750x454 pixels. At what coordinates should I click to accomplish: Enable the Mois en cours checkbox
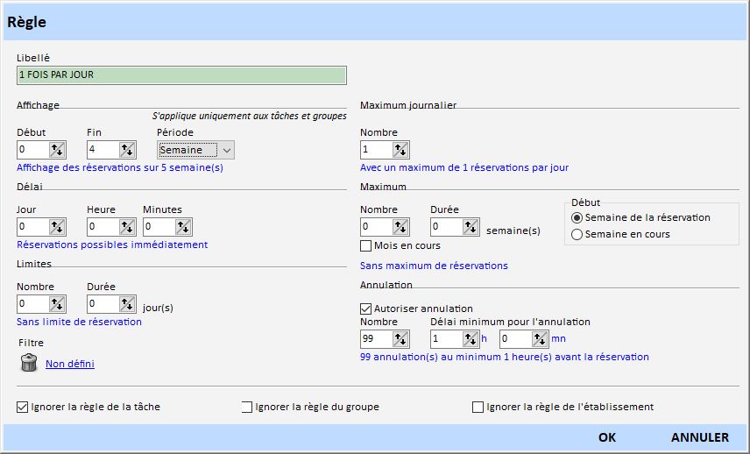[x=366, y=246]
